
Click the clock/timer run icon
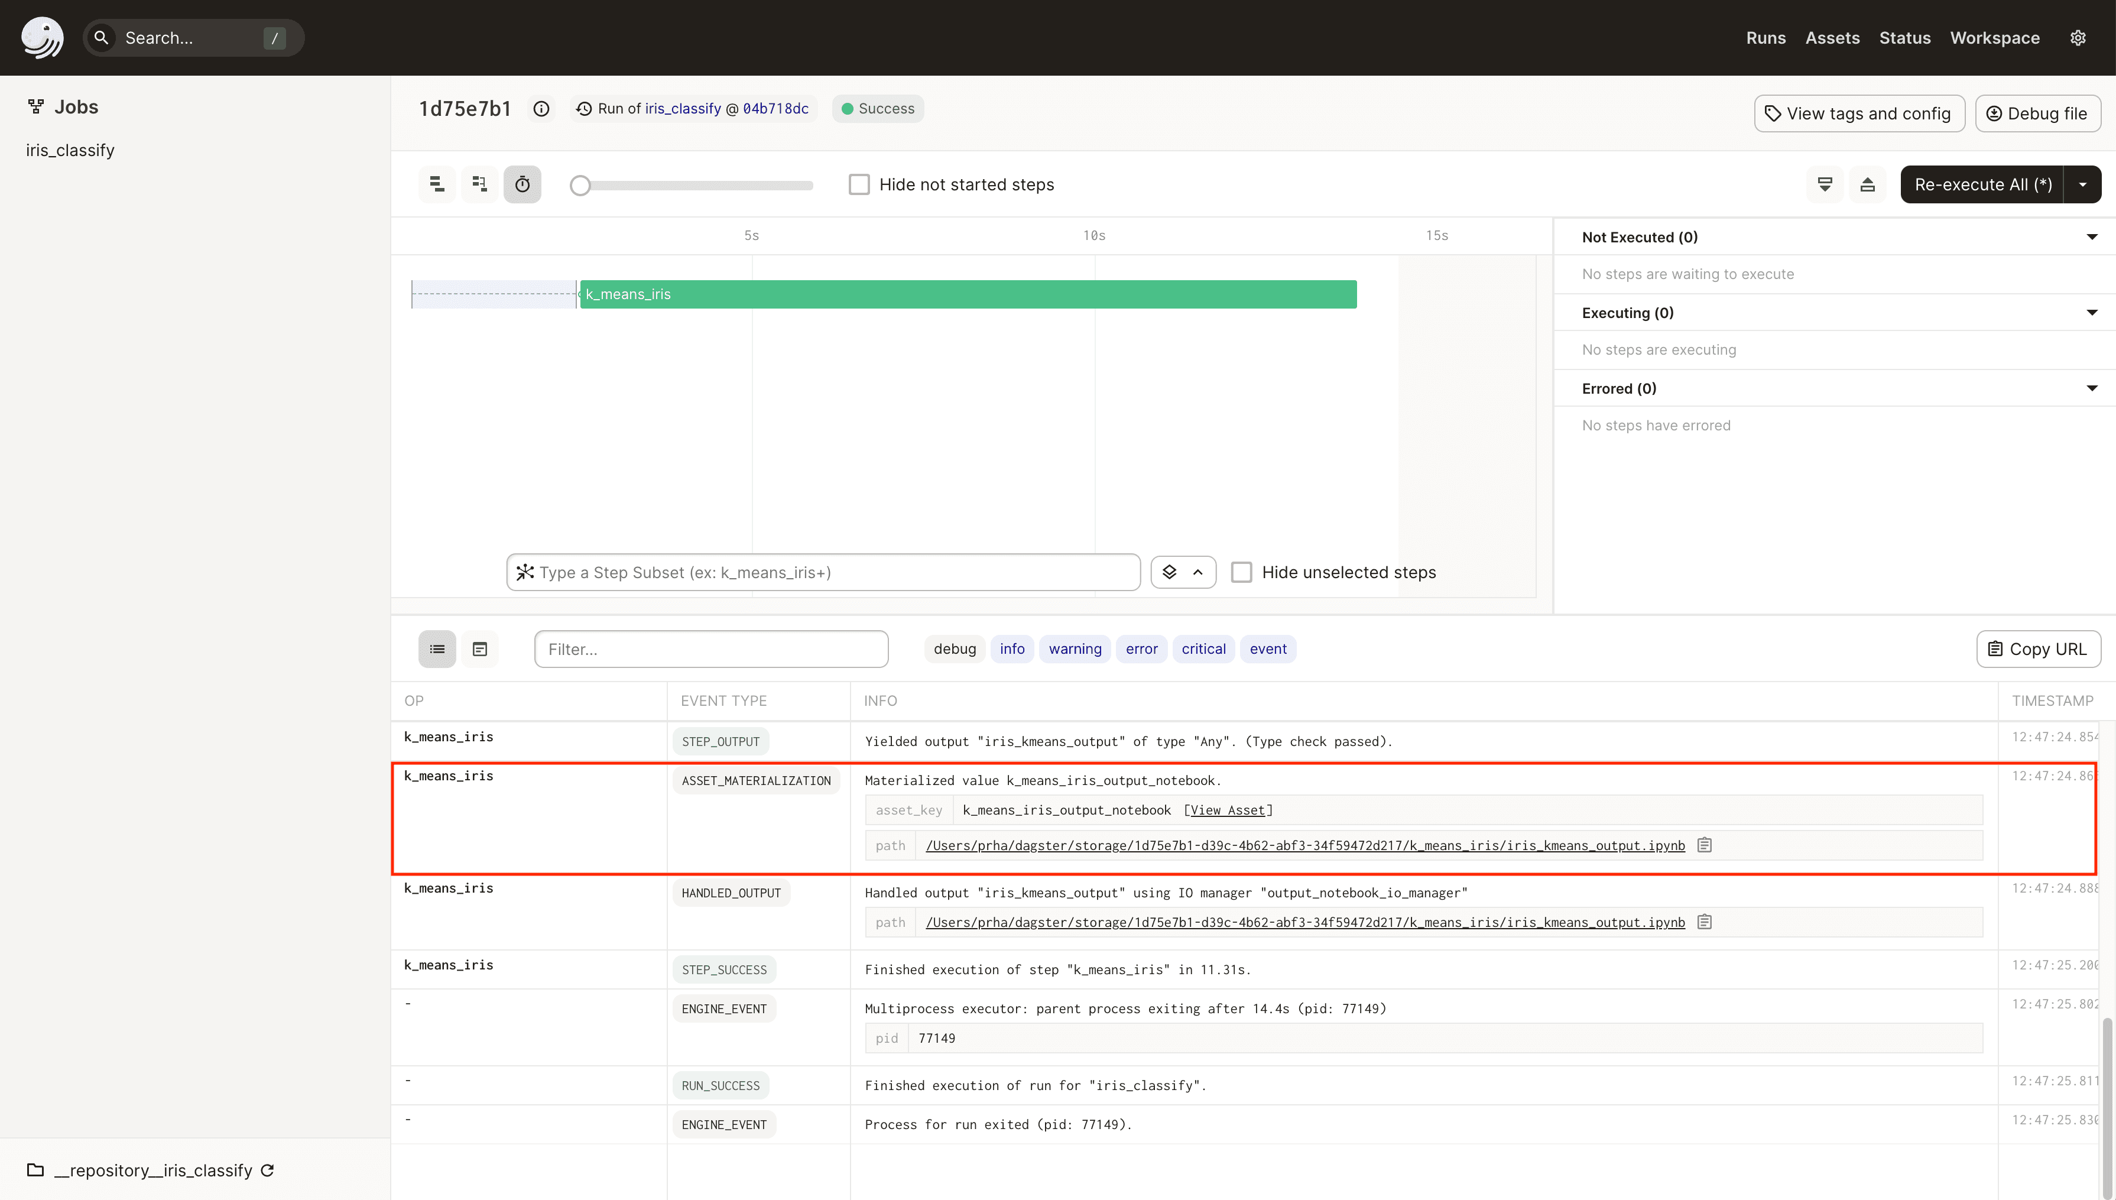point(522,184)
